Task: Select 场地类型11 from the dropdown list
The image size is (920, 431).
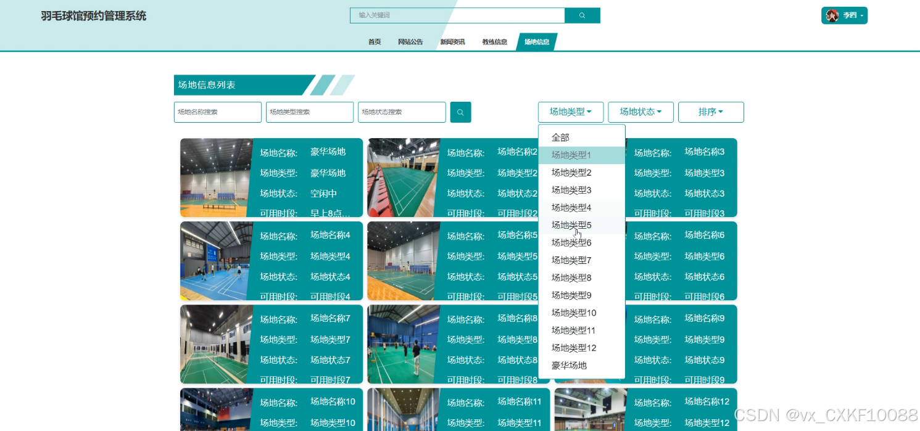Action: pos(582,330)
